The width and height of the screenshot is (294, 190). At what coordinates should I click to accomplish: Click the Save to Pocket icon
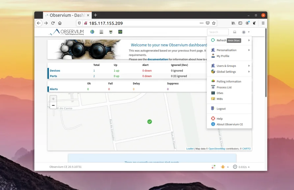[x=208, y=23]
